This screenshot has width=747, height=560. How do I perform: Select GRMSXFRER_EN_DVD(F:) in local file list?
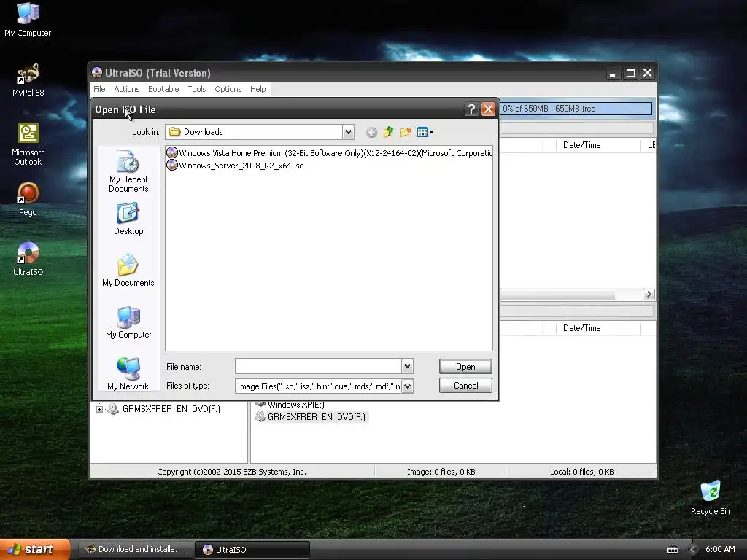[310, 417]
